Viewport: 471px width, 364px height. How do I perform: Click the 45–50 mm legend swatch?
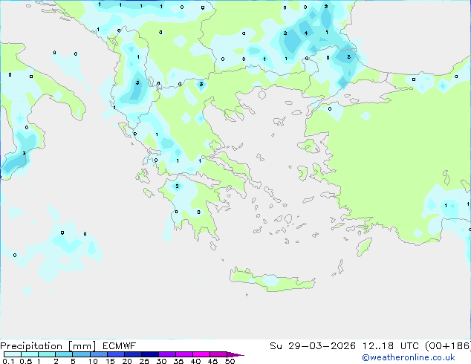point(218,354)
